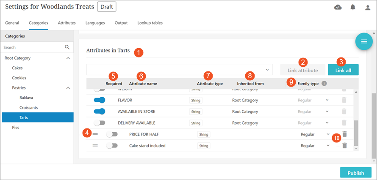
Task: Collapse the Root Category tree node
Action: point(68,58)
